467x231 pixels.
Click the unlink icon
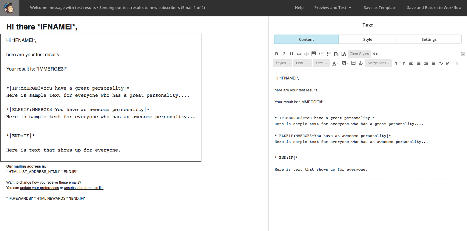[306, 54]
